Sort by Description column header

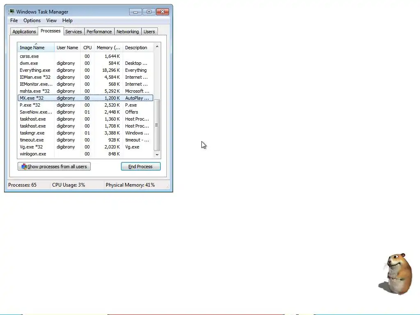[138, 48]
